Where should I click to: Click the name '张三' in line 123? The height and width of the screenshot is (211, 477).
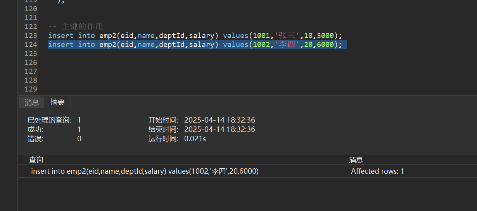click(x=287, y=36)
